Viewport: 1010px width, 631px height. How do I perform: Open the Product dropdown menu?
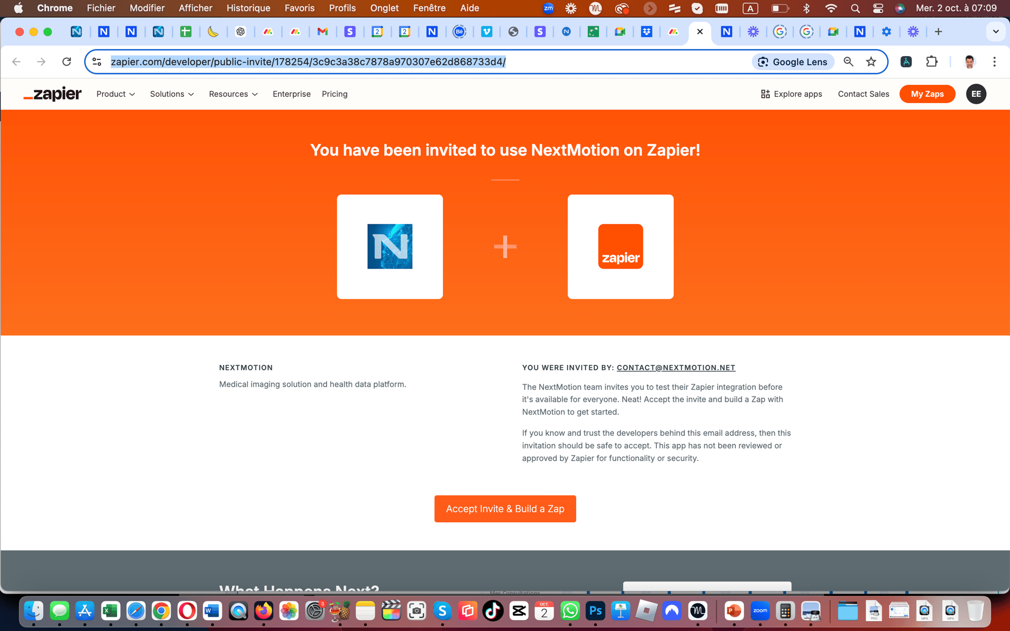pos(116,94)
